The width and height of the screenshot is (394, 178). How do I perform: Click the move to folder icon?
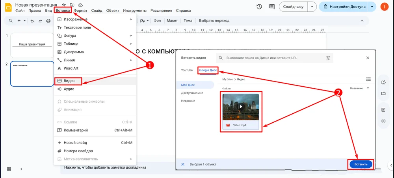click(x=72, y=4)
